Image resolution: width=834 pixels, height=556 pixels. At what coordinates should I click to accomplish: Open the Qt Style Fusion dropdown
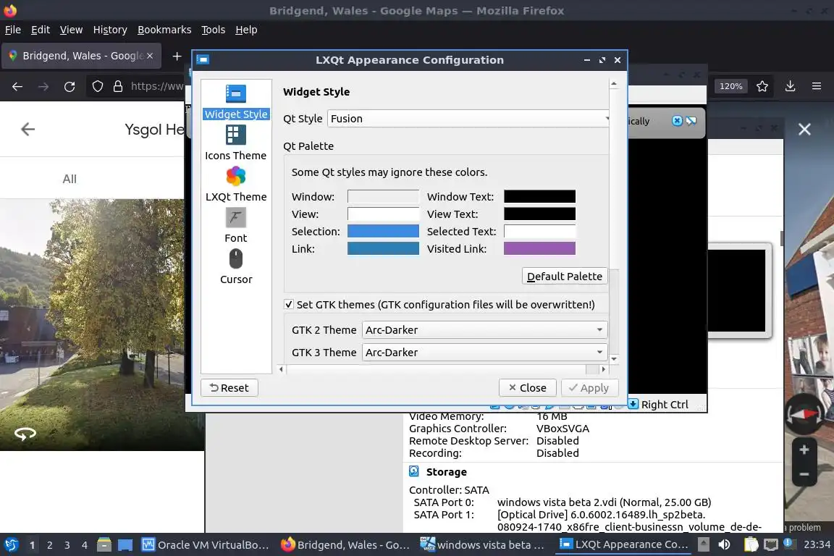coord(470,119)
